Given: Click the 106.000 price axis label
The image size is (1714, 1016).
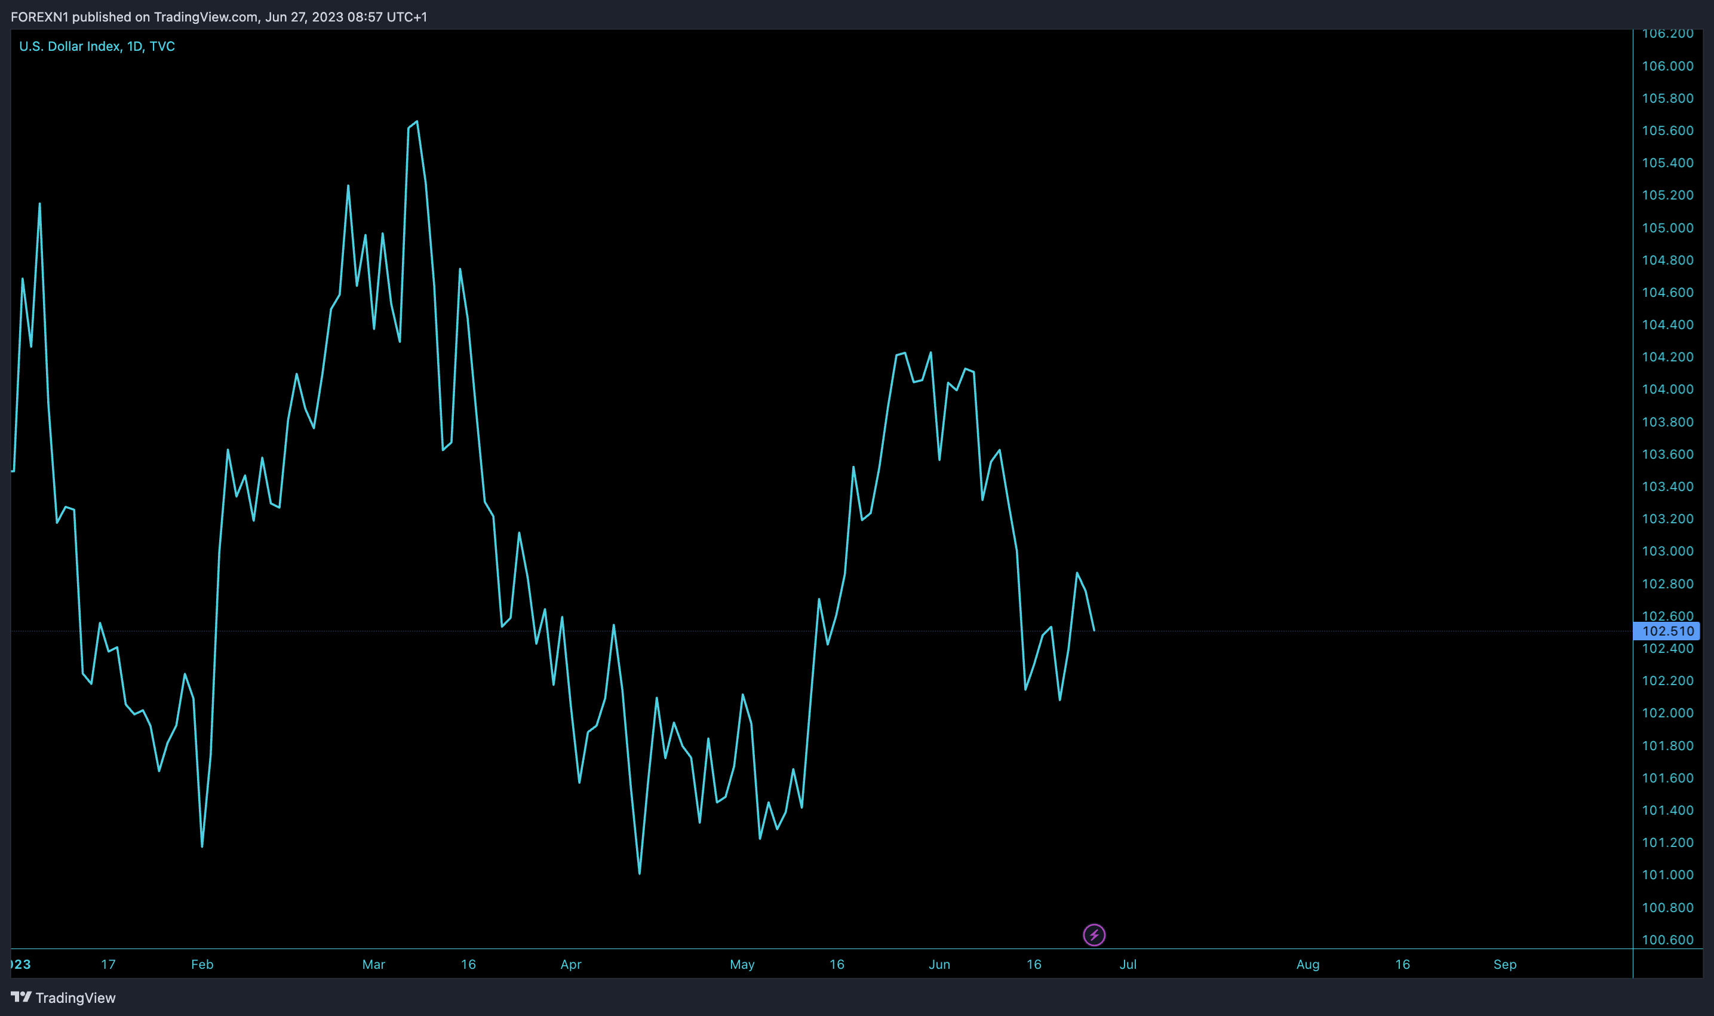Looking at the screenshot, I should point(1667,66).
